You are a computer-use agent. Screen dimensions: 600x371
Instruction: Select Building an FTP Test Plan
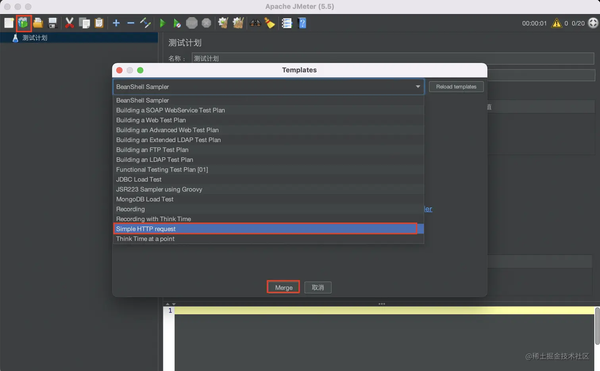pyautogui.click(x=269, y=150)
